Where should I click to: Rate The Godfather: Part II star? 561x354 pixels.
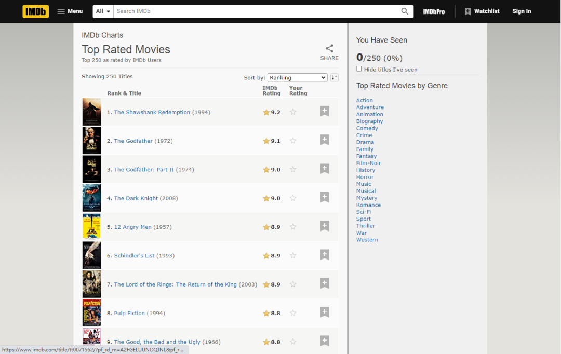(293, 170)
